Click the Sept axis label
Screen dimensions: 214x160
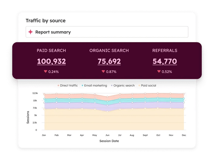(x=145, y=135)
